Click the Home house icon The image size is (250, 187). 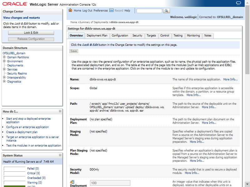tap(70, 10)
